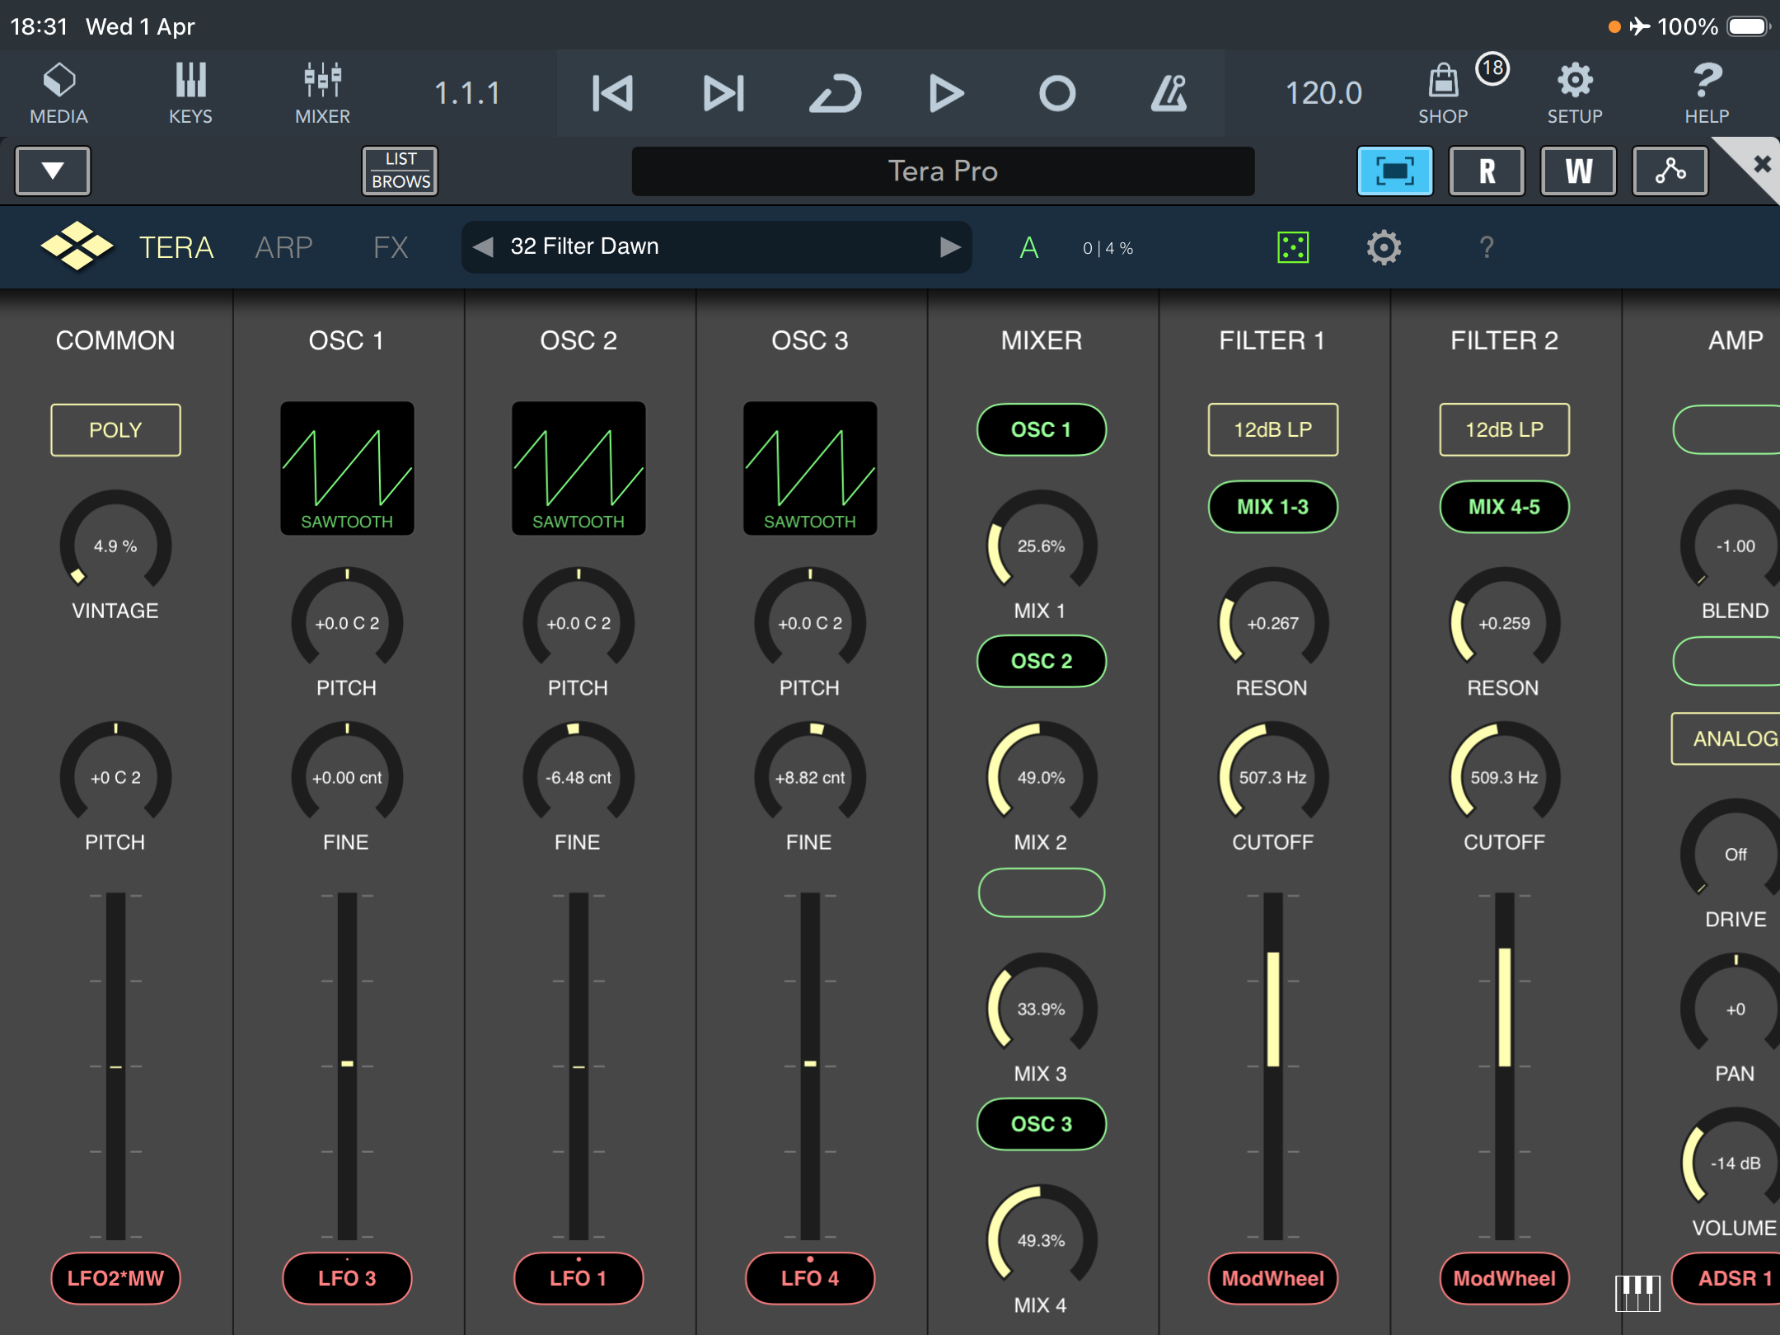Toggle the metronome click
Image resolution: width=1780 pixels, height=1335 pixels.
coord(1169,93)
